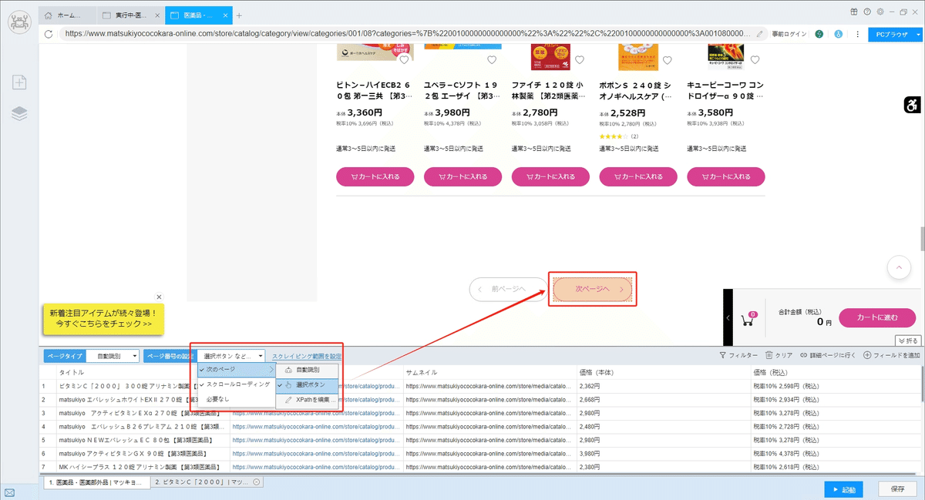Open the new task plus icon in sidebar
This screenshot has width=925, height=500.
19,82
